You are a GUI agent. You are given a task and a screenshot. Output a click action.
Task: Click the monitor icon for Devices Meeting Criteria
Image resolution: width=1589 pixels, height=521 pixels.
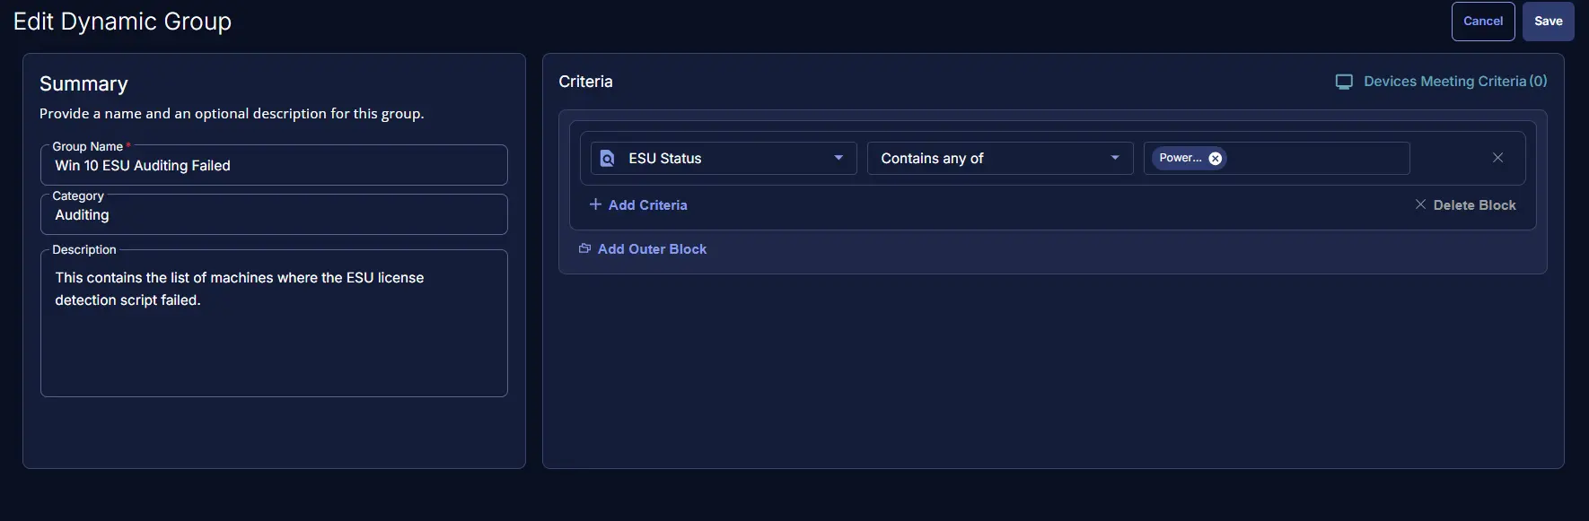pos(1344,82)
